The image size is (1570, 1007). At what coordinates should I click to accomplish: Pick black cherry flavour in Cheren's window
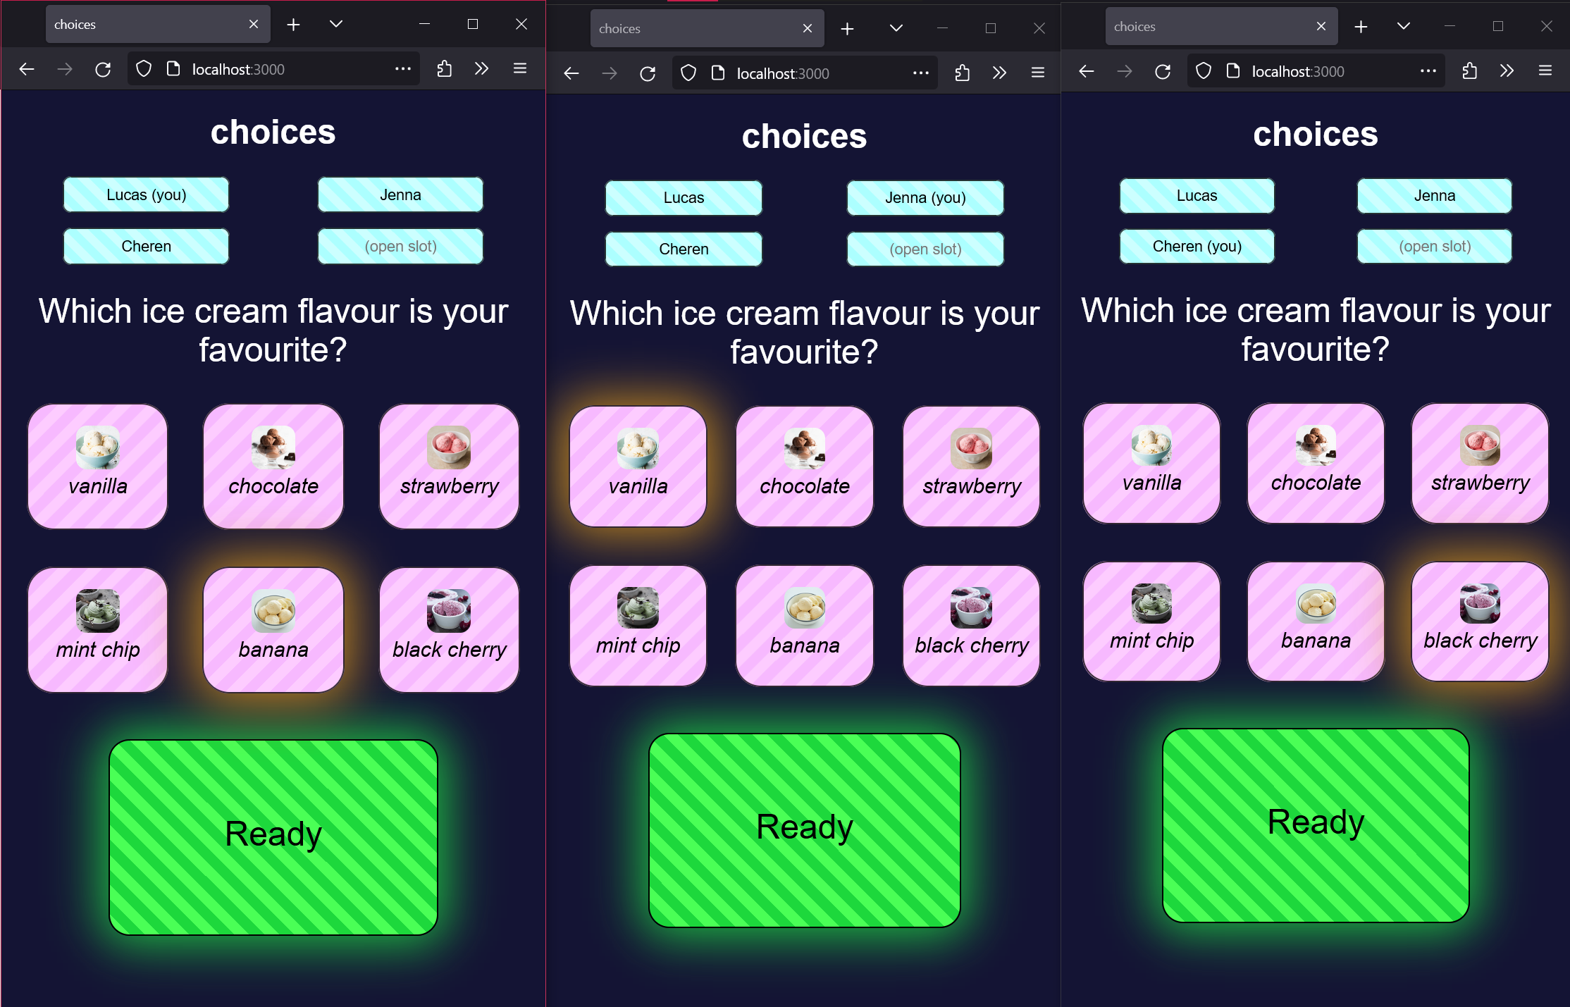[1479, 621]
